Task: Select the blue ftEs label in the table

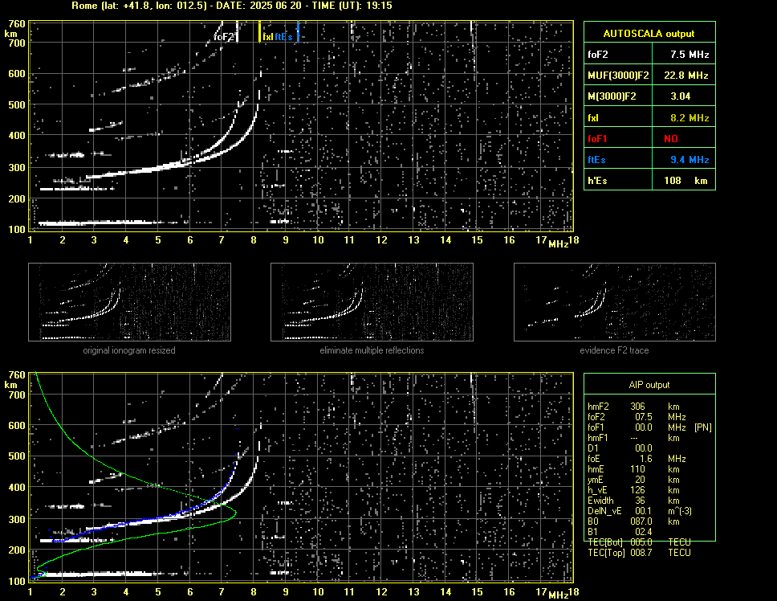Action: 596,160
